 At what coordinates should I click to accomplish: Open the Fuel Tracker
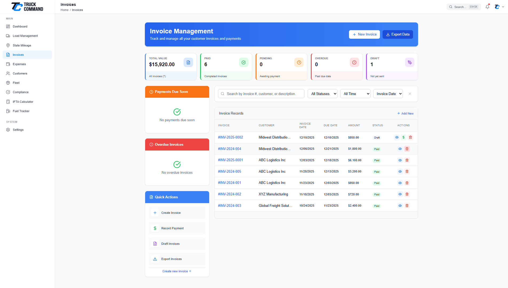pyautogui.click(x=21, y=111)
